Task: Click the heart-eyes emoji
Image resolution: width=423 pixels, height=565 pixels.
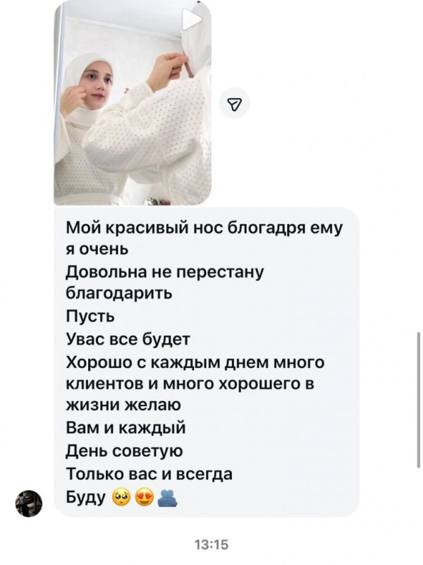Action: [x=145, y=499]
